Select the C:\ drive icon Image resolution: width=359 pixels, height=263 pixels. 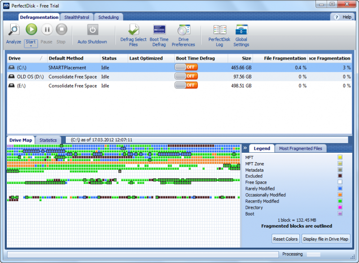coord(11,67)
